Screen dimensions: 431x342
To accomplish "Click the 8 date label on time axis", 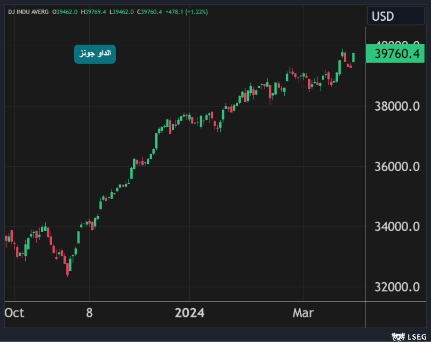I will pyautogui.click(x=89, y=313).
